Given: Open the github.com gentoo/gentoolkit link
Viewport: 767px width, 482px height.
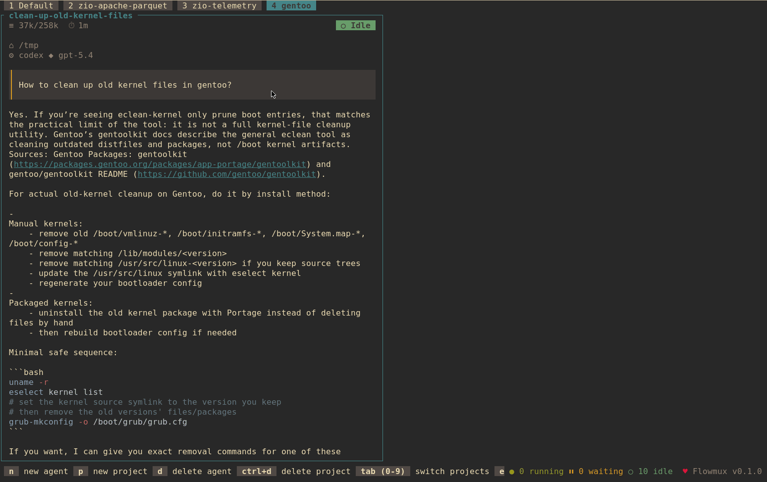Looking at the screenshot, I should click(x=227, y=174).
